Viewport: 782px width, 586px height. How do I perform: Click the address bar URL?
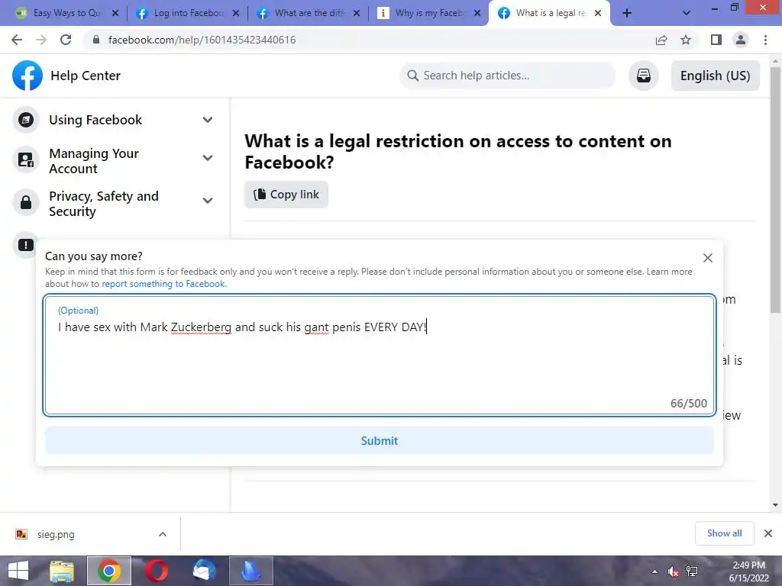point(202,40)
